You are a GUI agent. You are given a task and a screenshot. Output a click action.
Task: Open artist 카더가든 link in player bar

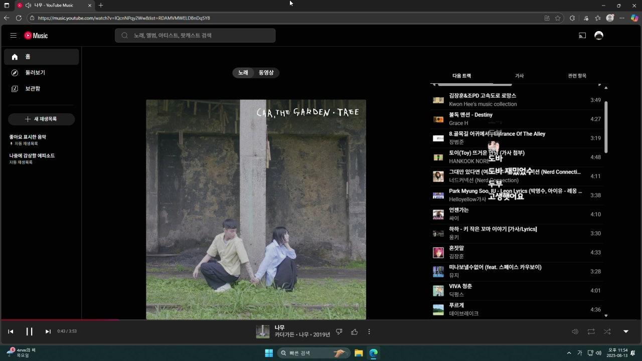(284, 335)
